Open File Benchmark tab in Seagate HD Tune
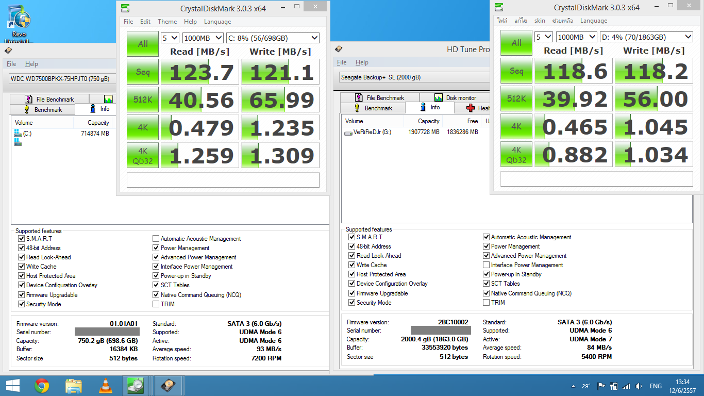704x396 pixels. 380,97
